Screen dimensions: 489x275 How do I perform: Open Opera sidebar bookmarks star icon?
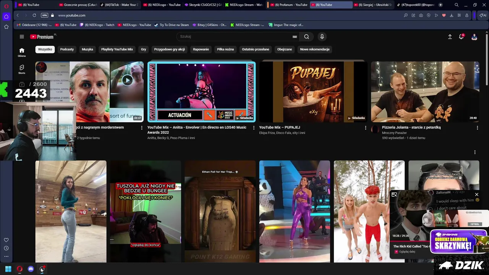tap(6, 27)
